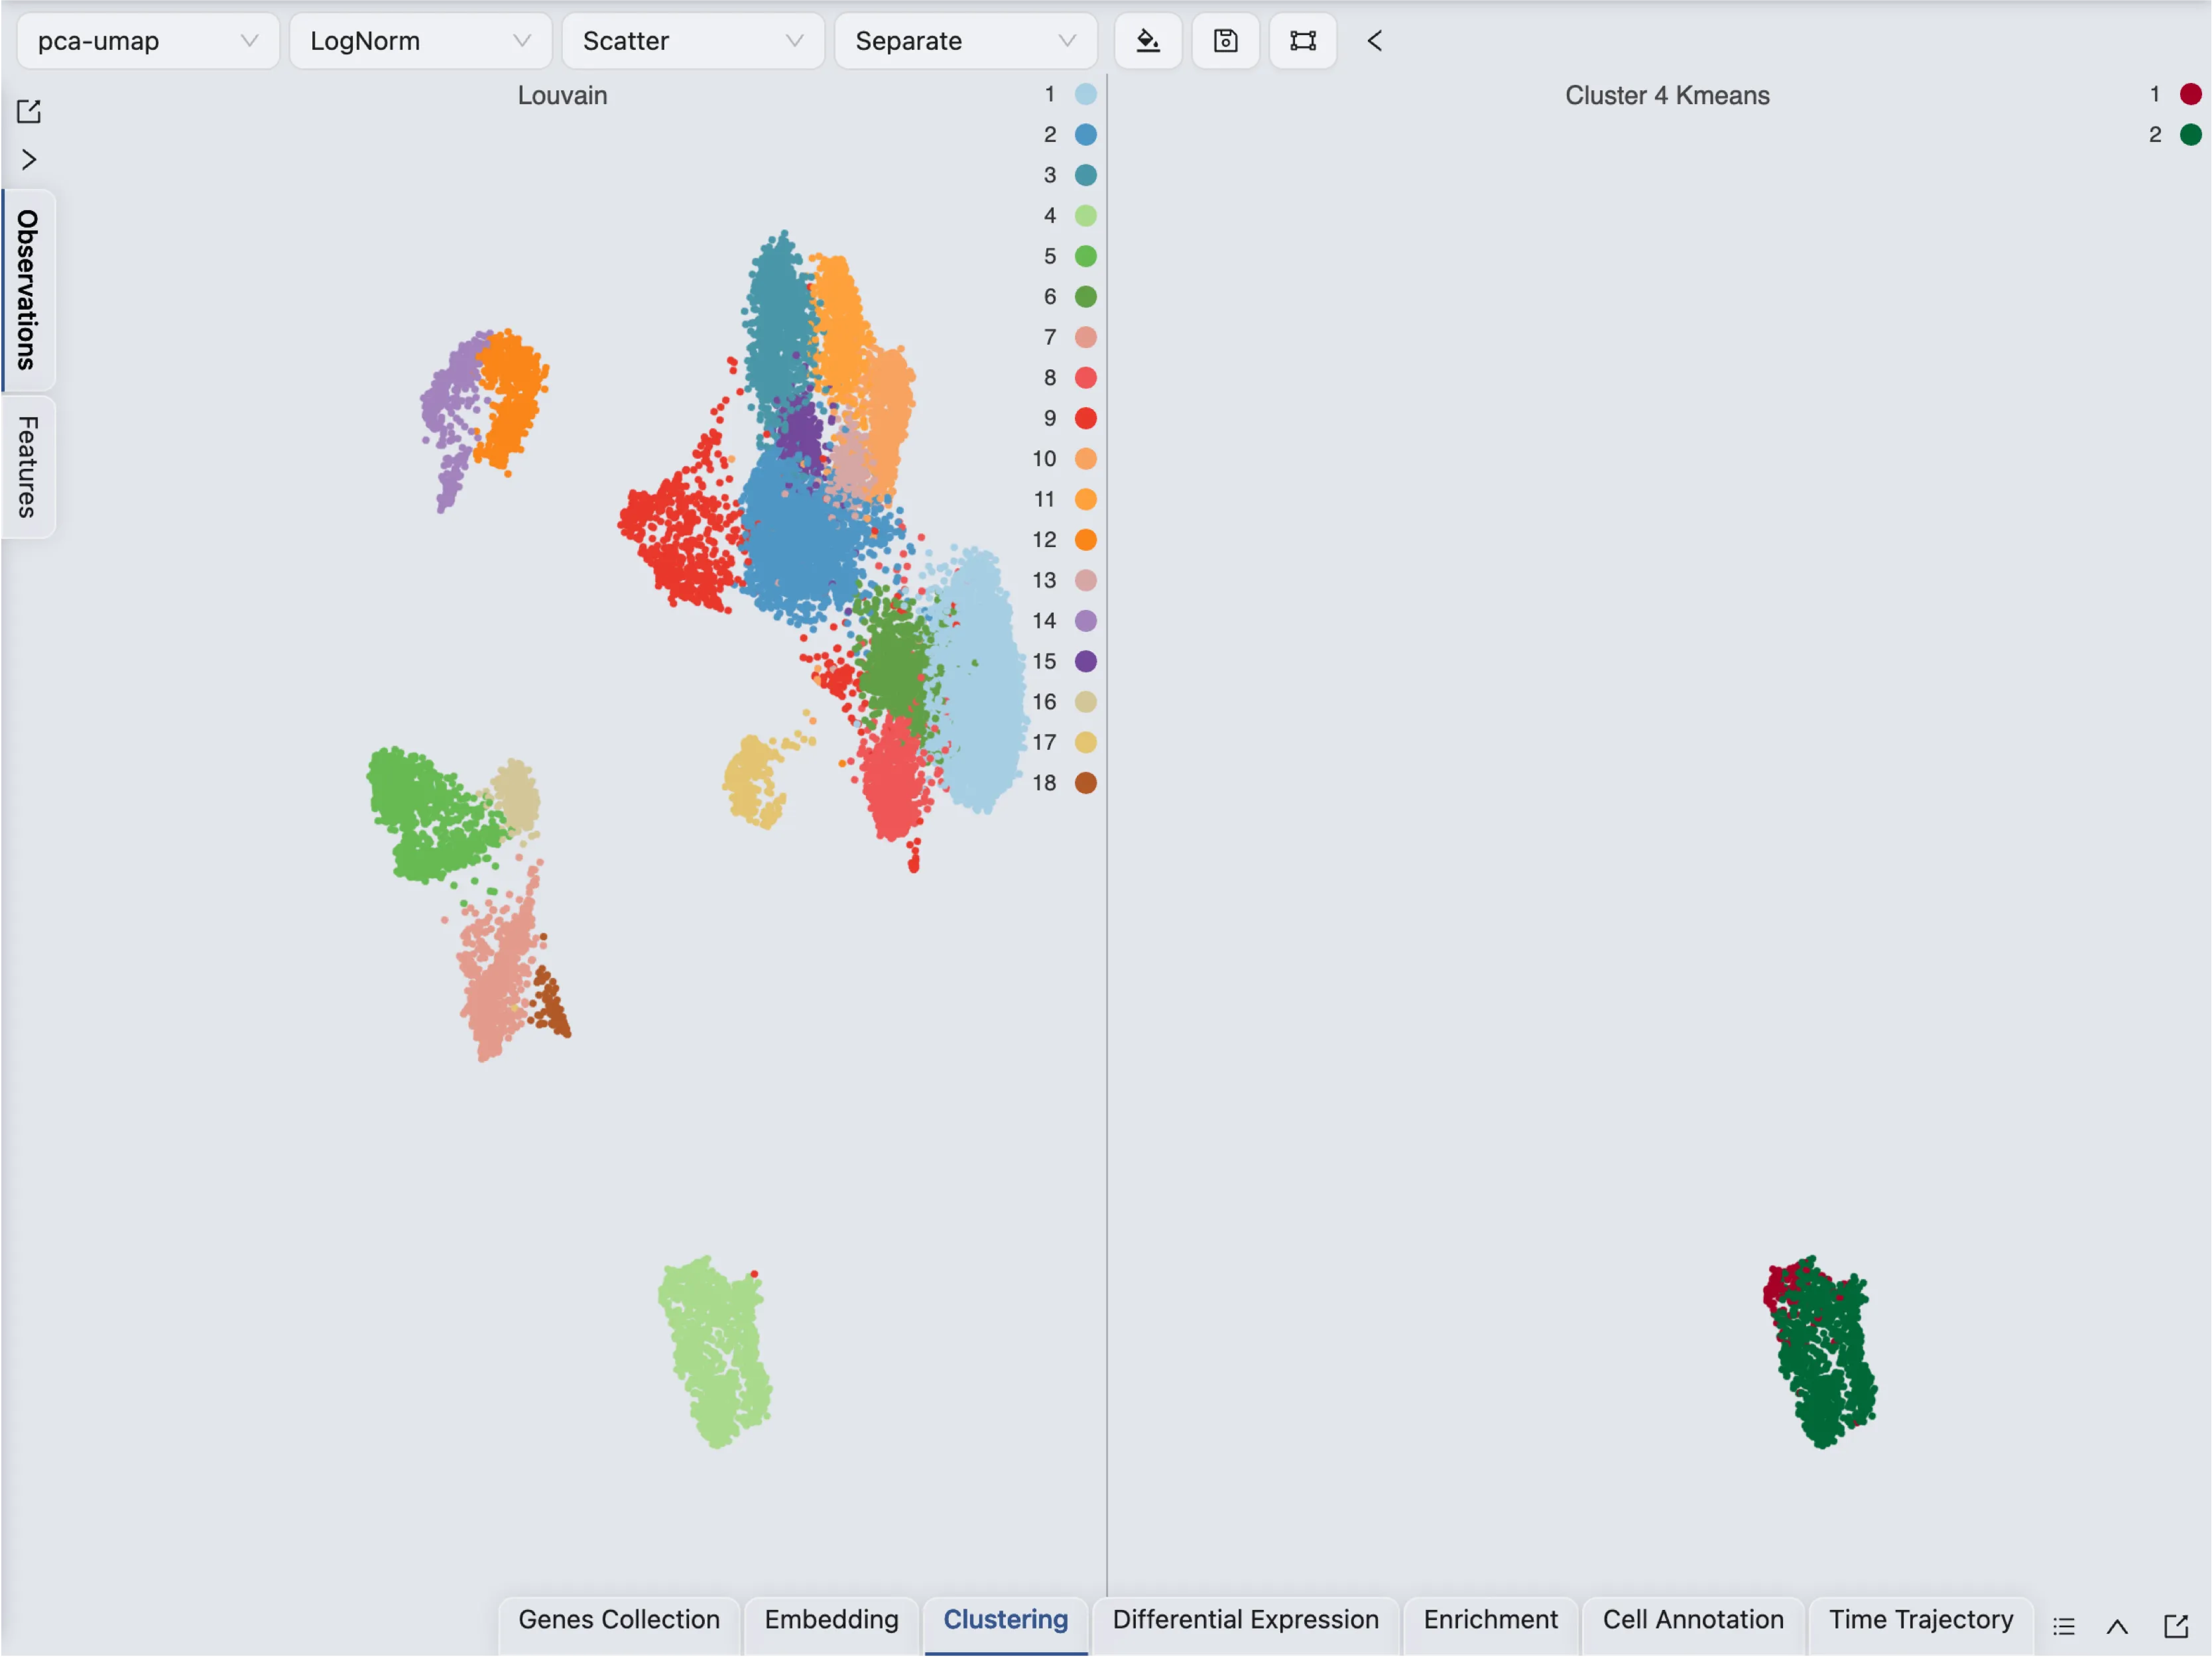Switch to Differential Expression tab
The image size is (2212, 1657).
point(1245,1620)
